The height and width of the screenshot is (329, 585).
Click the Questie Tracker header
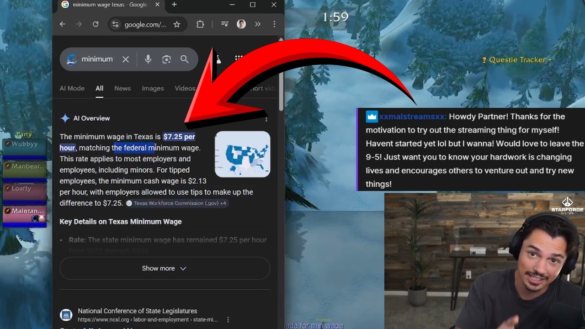point(517,60)
